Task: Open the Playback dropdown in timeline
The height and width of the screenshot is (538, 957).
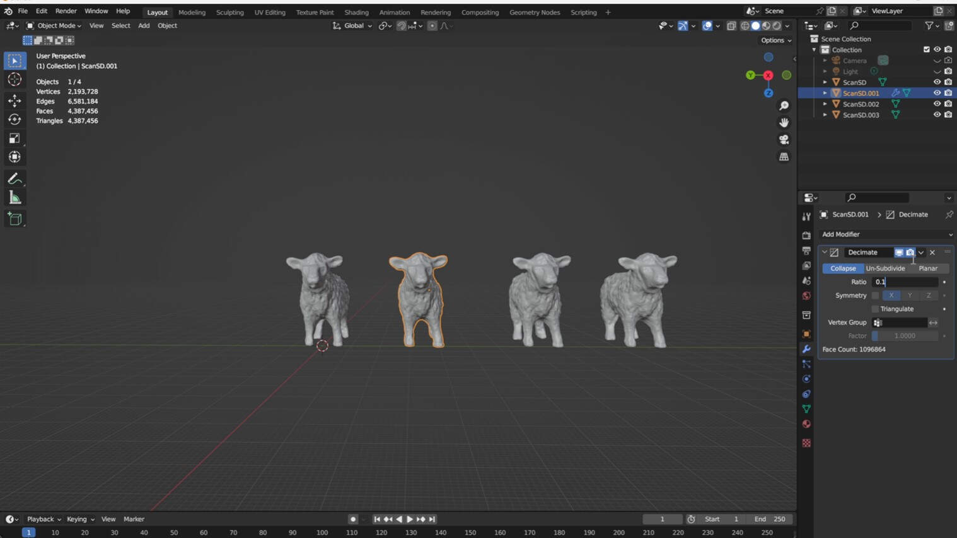Action: point(43,519)
